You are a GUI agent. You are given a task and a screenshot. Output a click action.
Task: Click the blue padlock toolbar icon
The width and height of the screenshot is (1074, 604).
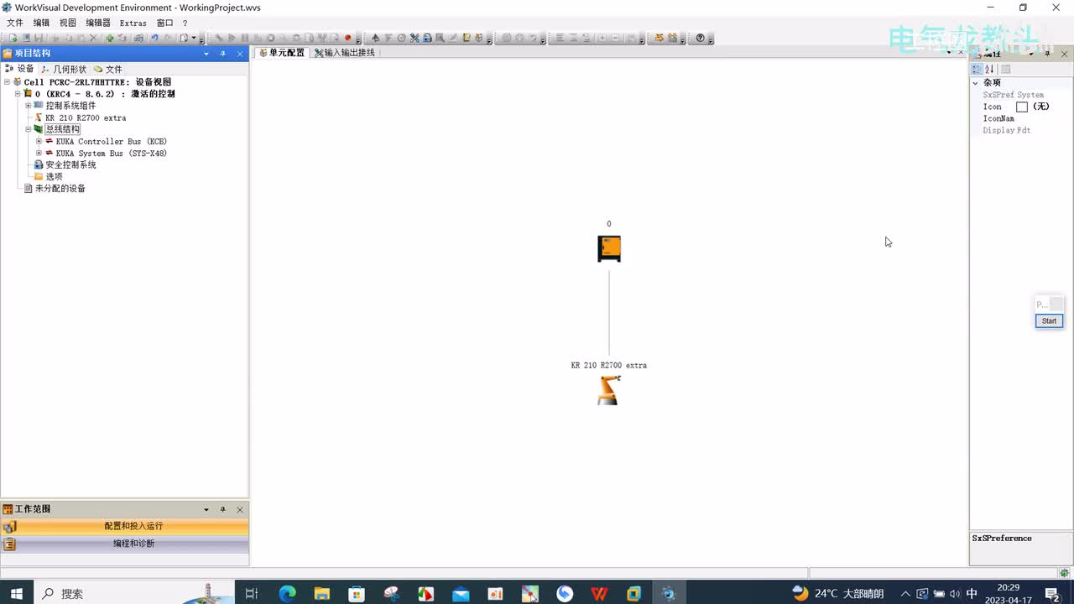pos(427,38)
